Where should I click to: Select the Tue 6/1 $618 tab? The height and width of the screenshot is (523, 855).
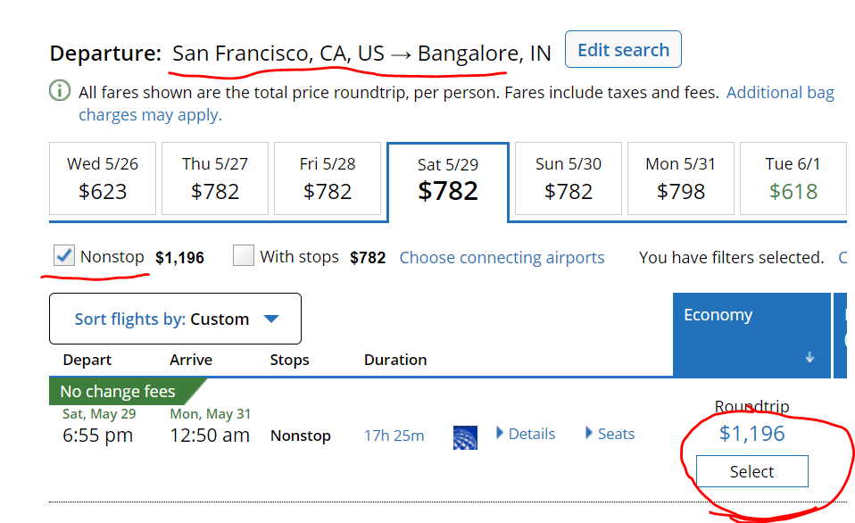pos(793,178)
